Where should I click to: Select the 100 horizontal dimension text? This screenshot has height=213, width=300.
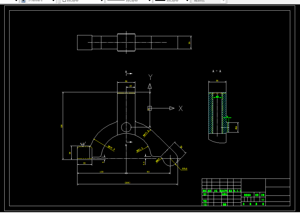point(102,172)
